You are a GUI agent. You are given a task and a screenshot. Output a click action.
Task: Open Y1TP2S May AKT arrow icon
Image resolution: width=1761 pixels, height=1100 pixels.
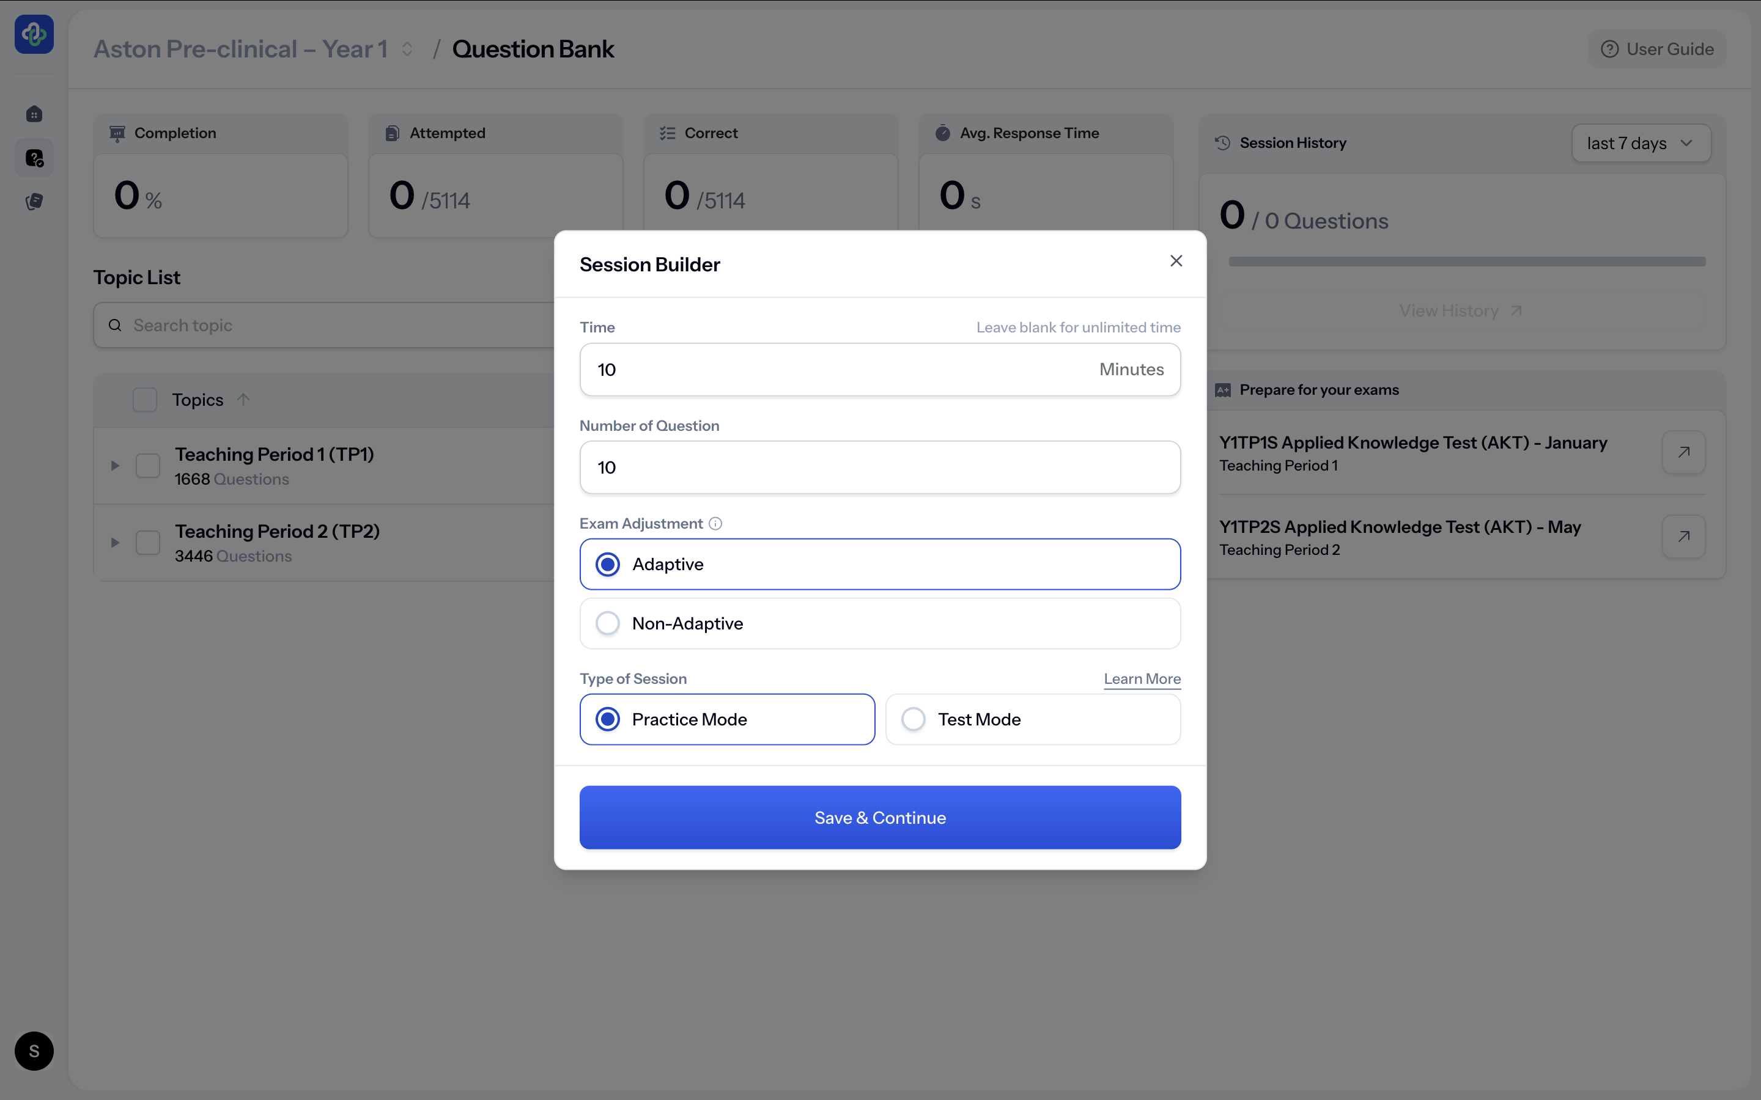click(x=1683, y=537)
